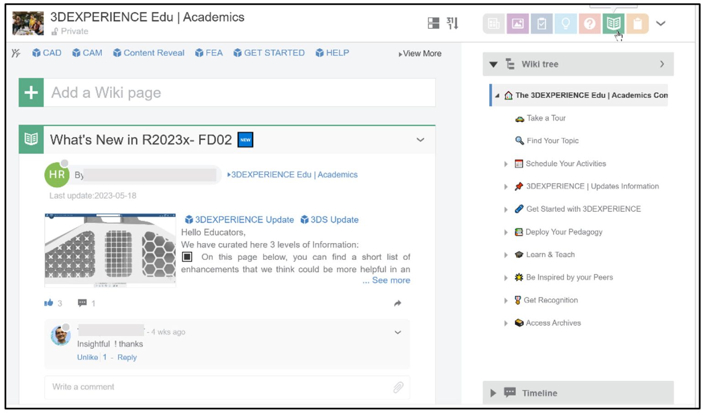The width and height of the screenshot is (701, 414).
Task: Expand the Timeline section
Action: tap(493, 393)
